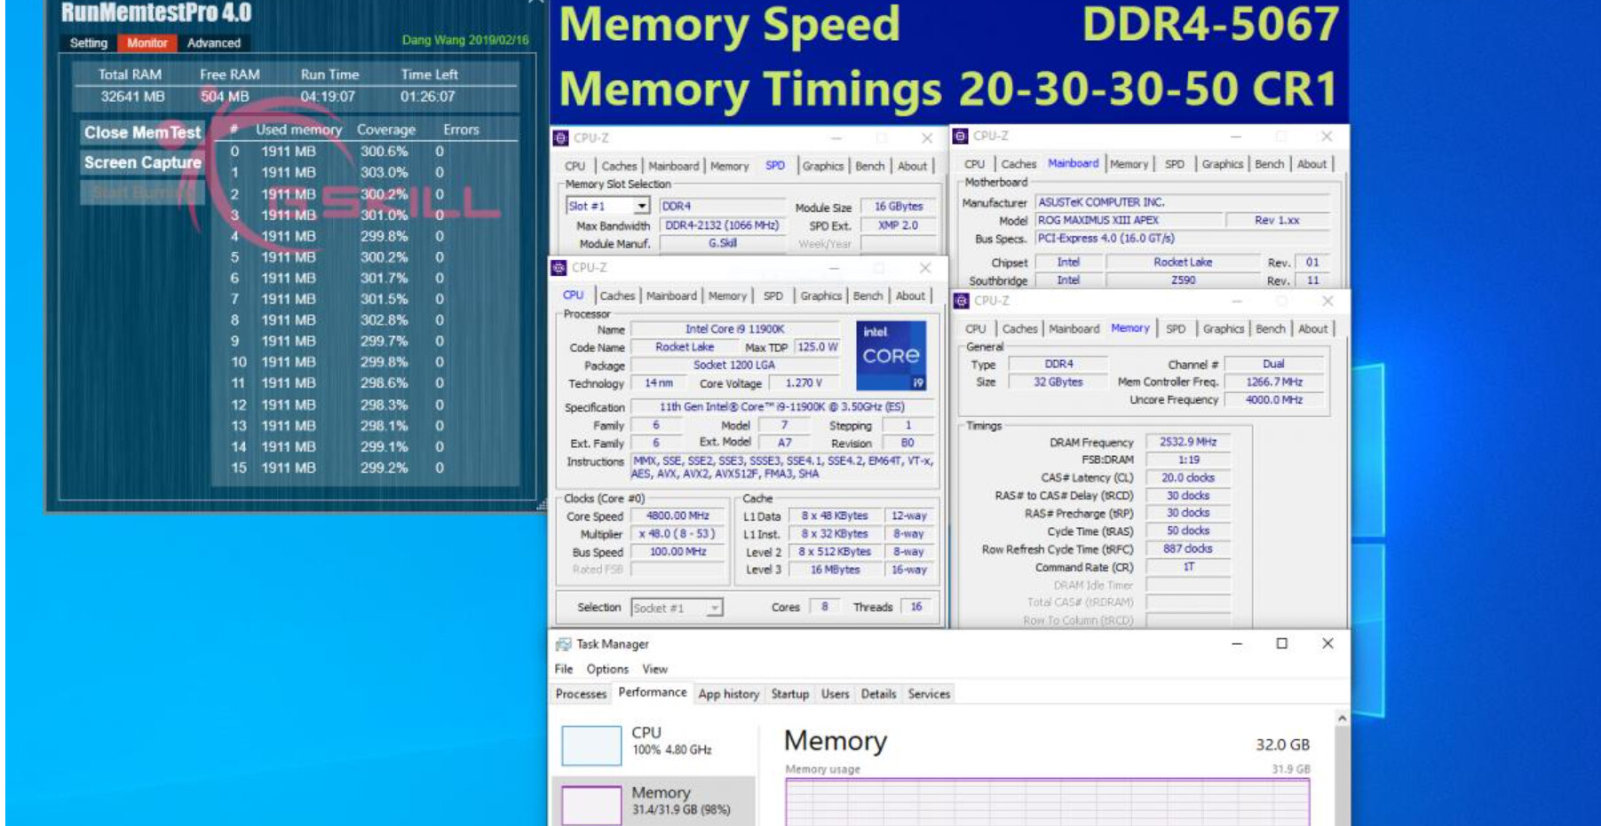
Task: Open the Graphics tab in the Memory CPU-Z window
Action: [x=1224, y=329]
